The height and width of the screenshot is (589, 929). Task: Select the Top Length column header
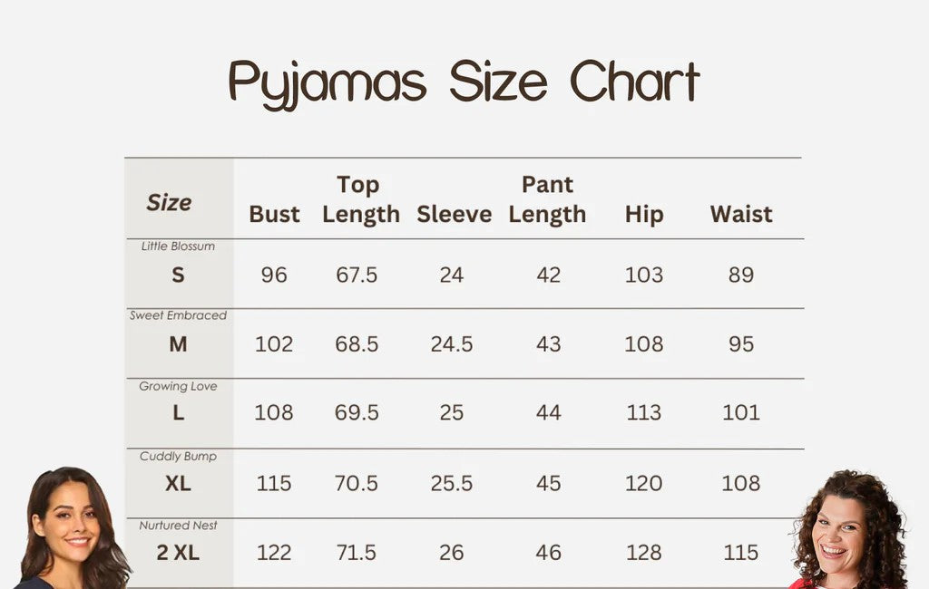360,199
